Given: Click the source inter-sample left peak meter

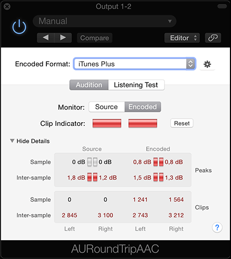Looking at the screenshot, I should (x=89, y=177).
